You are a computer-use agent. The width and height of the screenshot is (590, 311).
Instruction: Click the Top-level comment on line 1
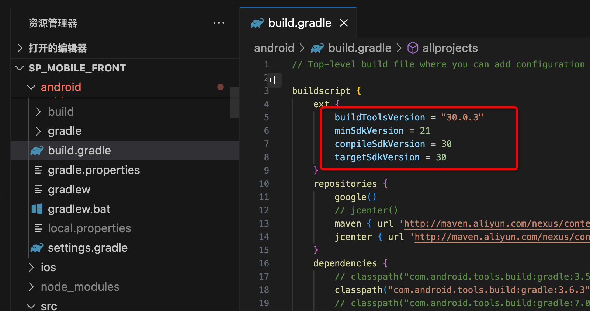pyautogui.click(x=438, y=64)
